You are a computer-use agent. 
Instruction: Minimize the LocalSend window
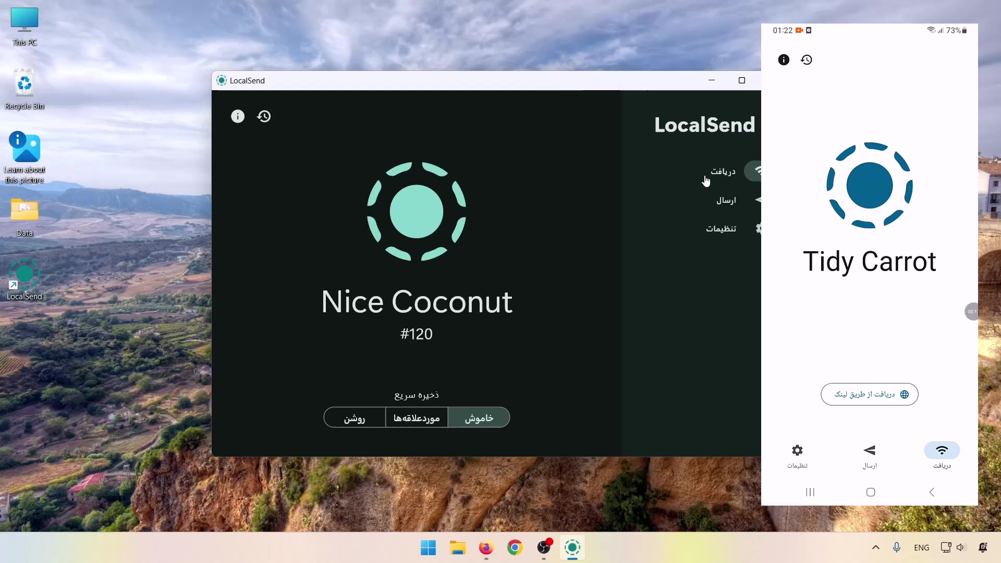coord(712,80)
